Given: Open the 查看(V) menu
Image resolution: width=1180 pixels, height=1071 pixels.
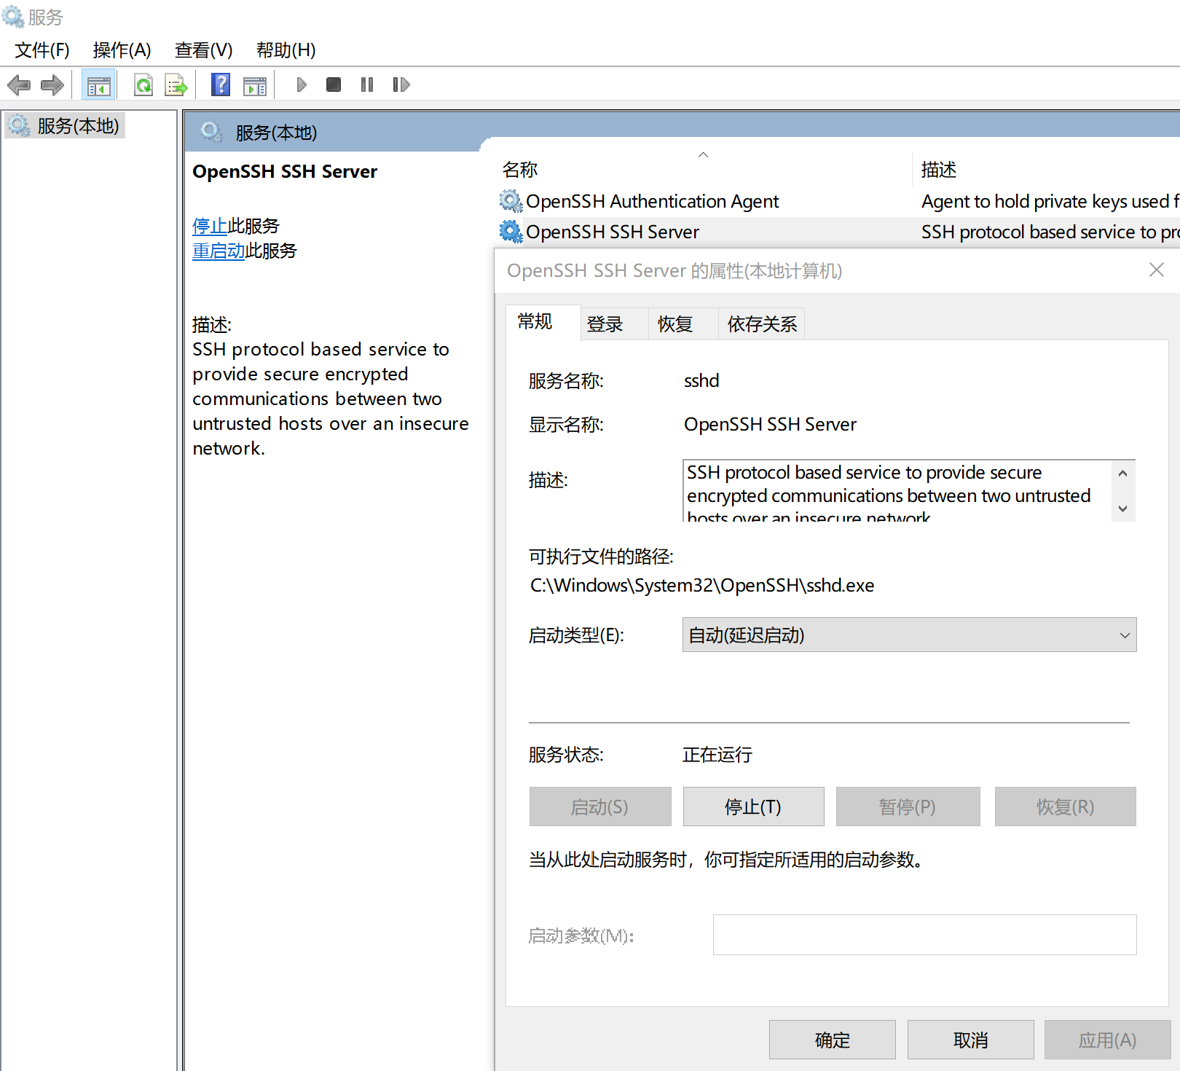Looking at the screenshot, I should pos(204,50).
